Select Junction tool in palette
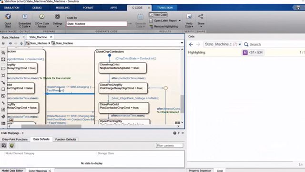Viewport: 305px width, 172px height. click(3, 75)
